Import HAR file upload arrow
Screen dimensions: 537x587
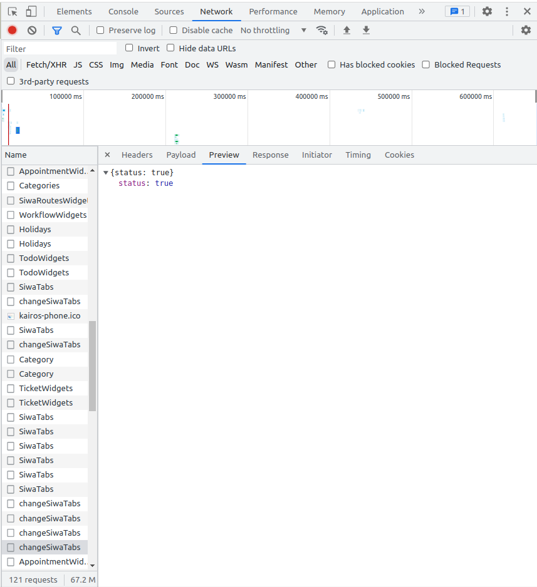point(347,30)
